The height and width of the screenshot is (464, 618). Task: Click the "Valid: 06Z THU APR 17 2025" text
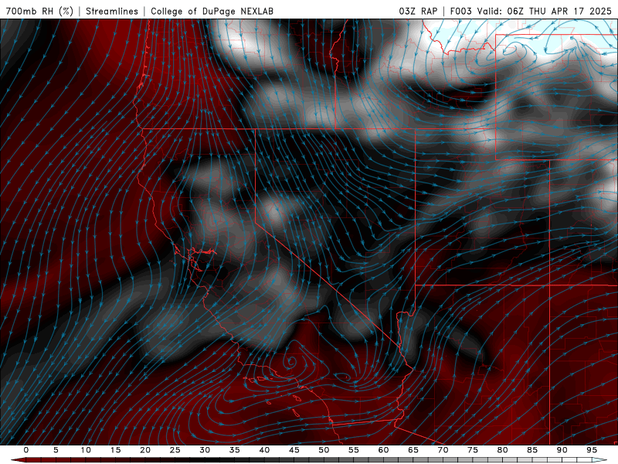tap(545, 11)
